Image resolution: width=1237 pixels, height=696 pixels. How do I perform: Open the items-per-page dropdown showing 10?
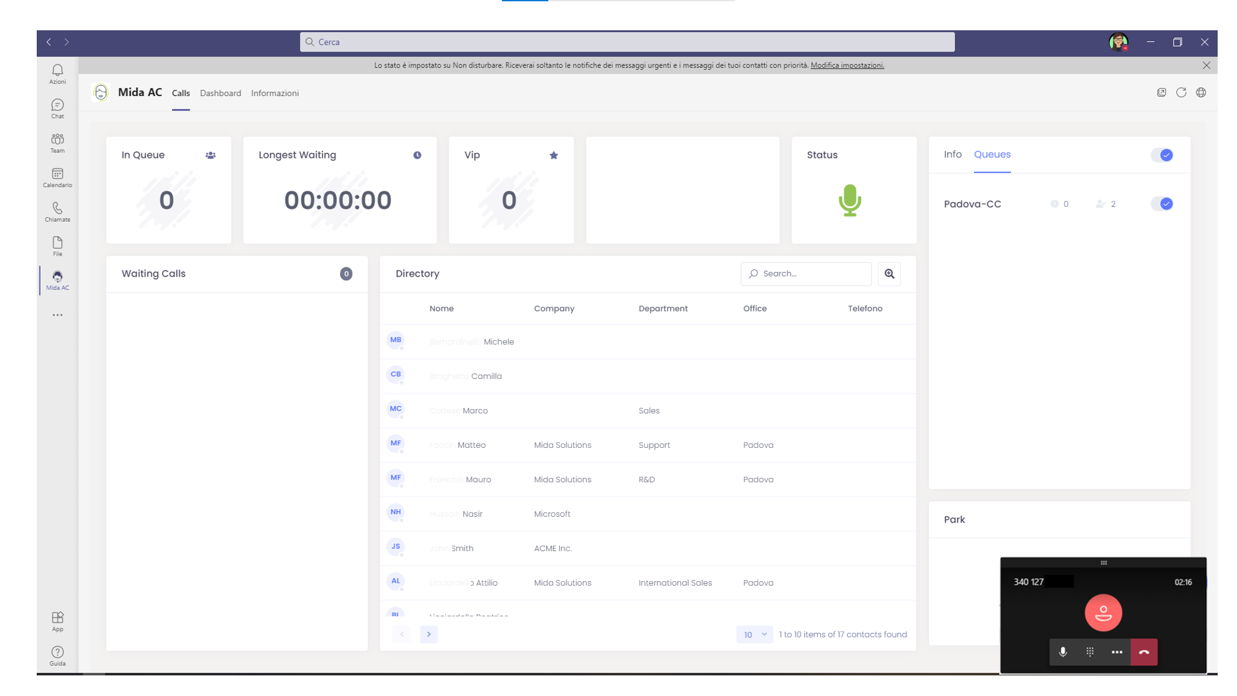(x=754, y=634)
